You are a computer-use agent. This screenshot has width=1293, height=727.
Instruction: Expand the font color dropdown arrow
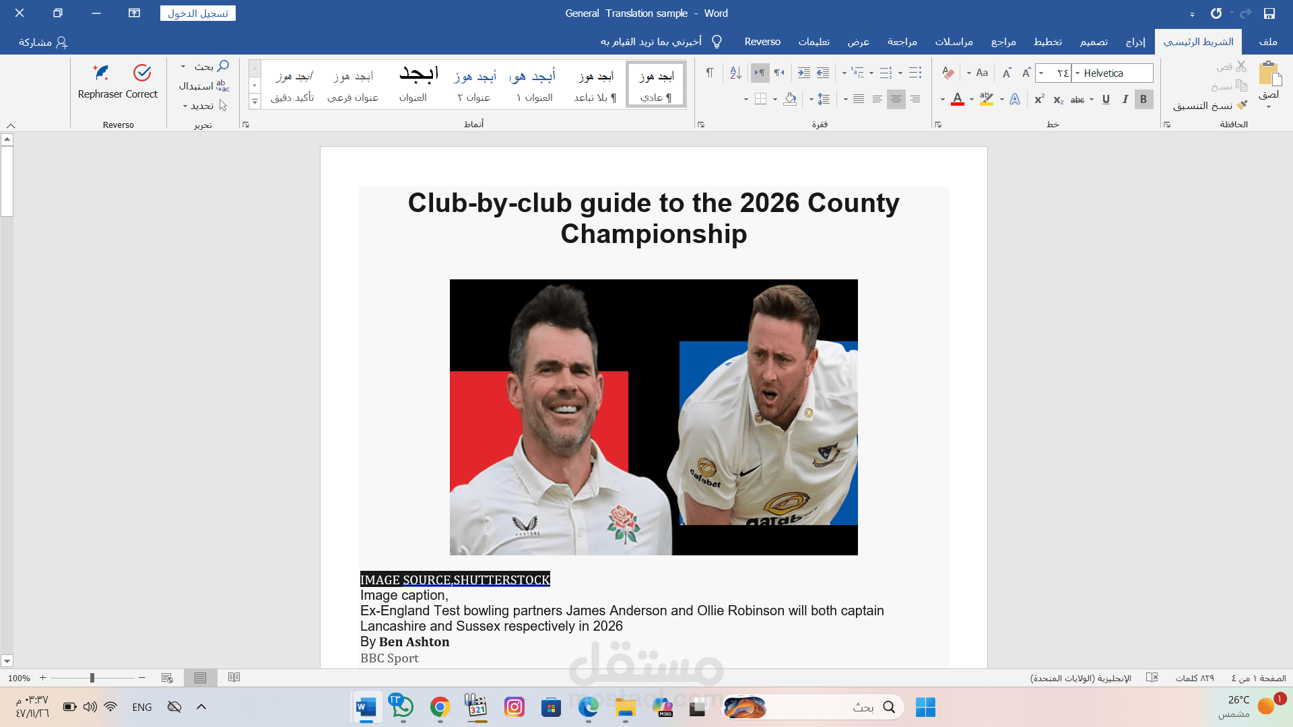(943, 100)
